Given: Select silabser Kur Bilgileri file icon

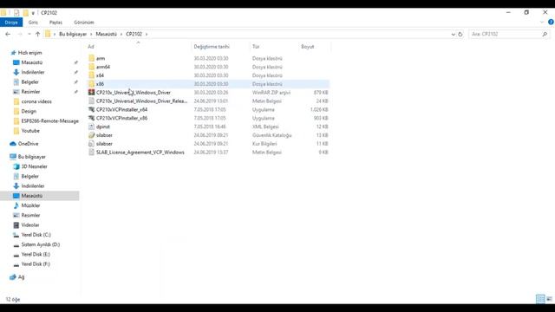Looking at the screenshot, I should (91, 144).
